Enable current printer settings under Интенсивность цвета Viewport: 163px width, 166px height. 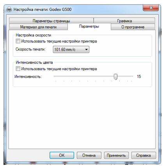(x=18, y=69)
